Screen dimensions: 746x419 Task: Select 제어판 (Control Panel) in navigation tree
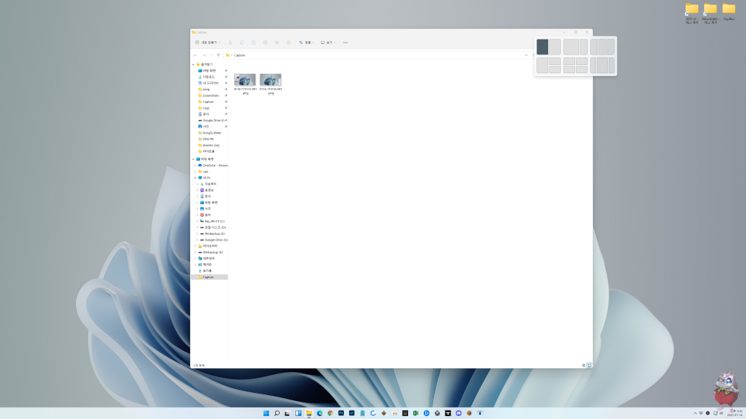(207, 265)
